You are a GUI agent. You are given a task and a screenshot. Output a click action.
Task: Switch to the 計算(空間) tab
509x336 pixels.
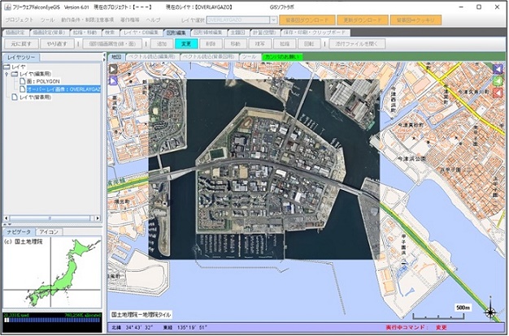tap(264, 32)
